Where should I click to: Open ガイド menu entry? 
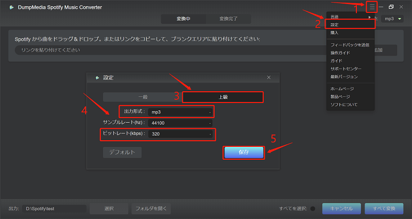(x=351, y=61)
